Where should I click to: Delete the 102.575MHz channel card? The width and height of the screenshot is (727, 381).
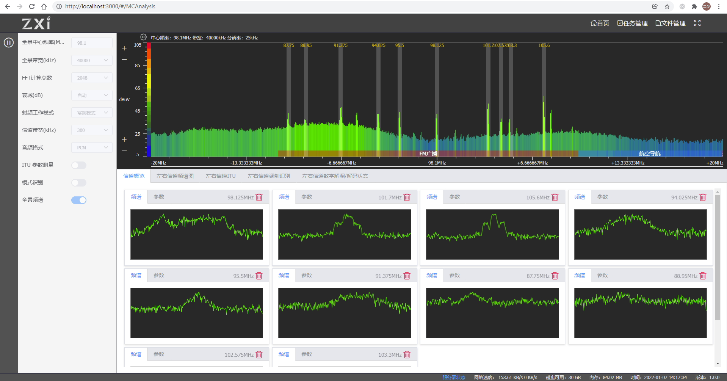pos(259,354)
